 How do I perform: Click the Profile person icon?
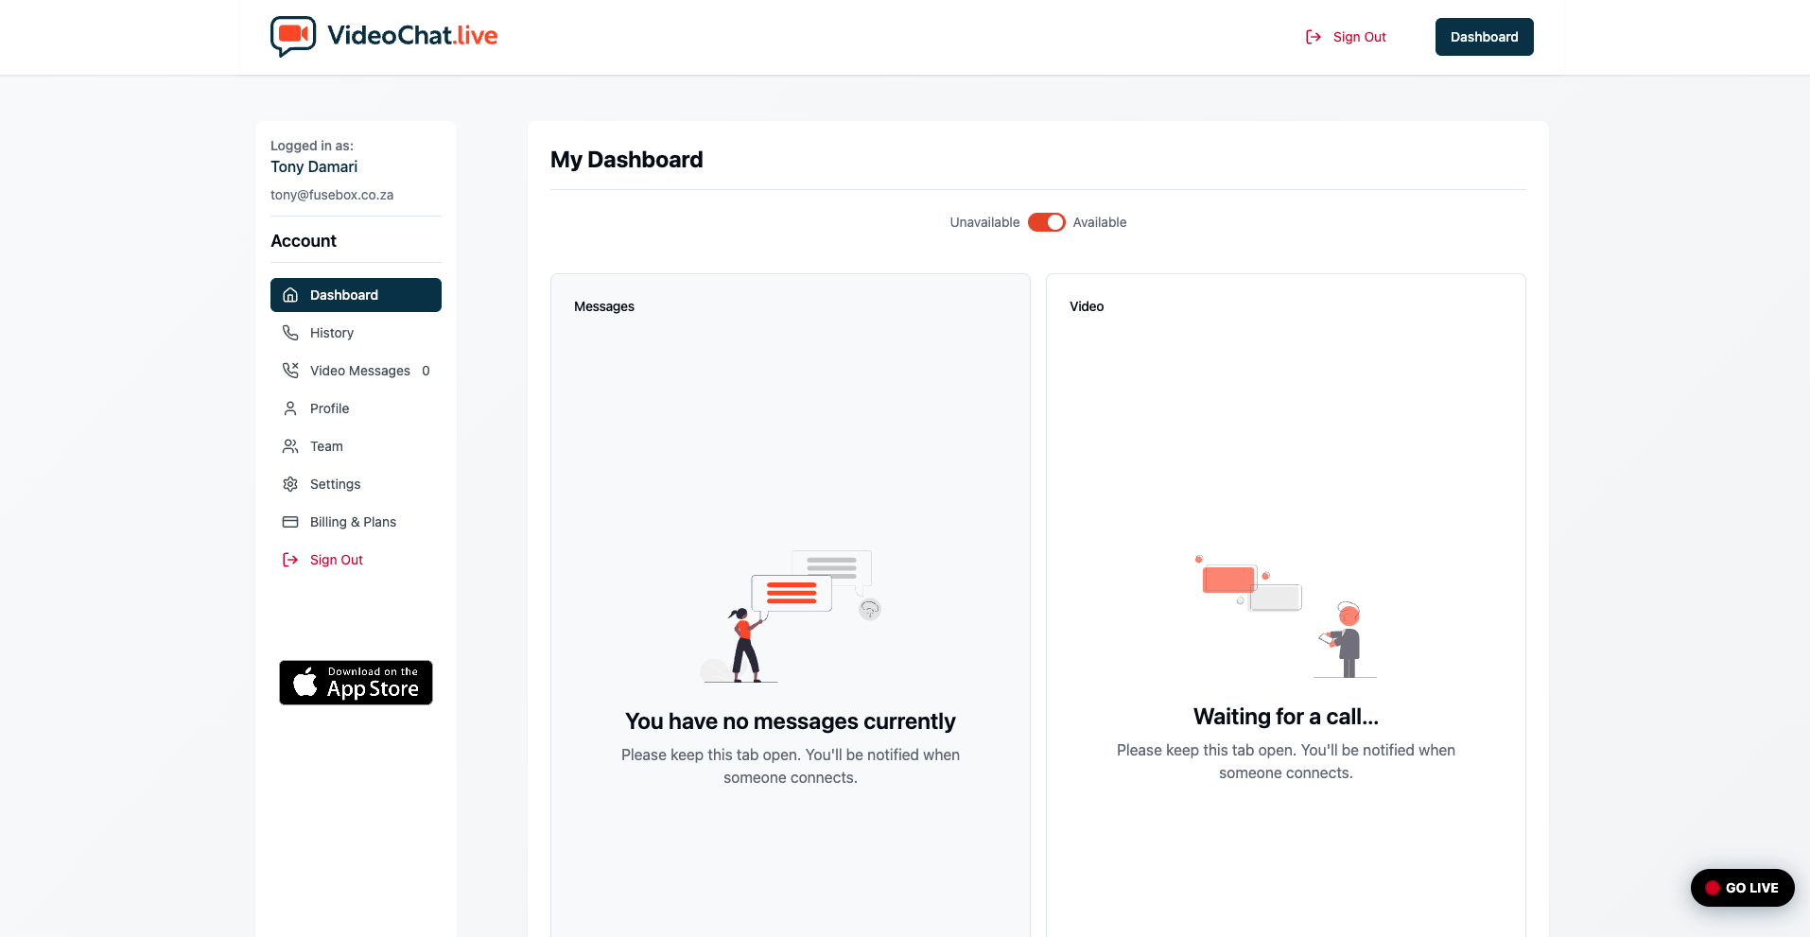(290, 408)
